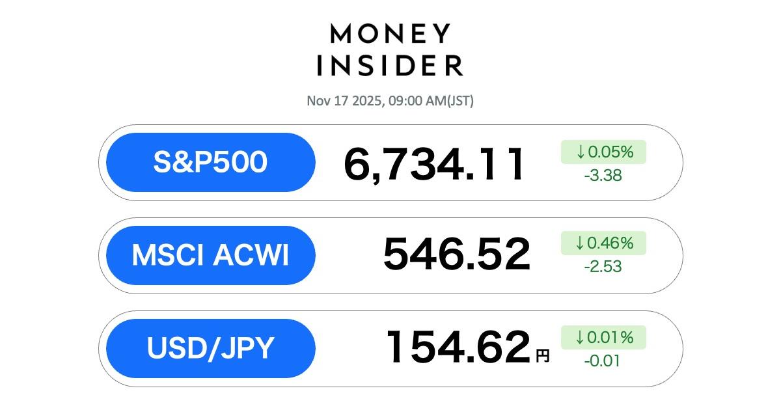Click the S&P500 value 6,734.11
Viewport: 781px width, 410px height.
pyautogui.click(x=434, y=164)
